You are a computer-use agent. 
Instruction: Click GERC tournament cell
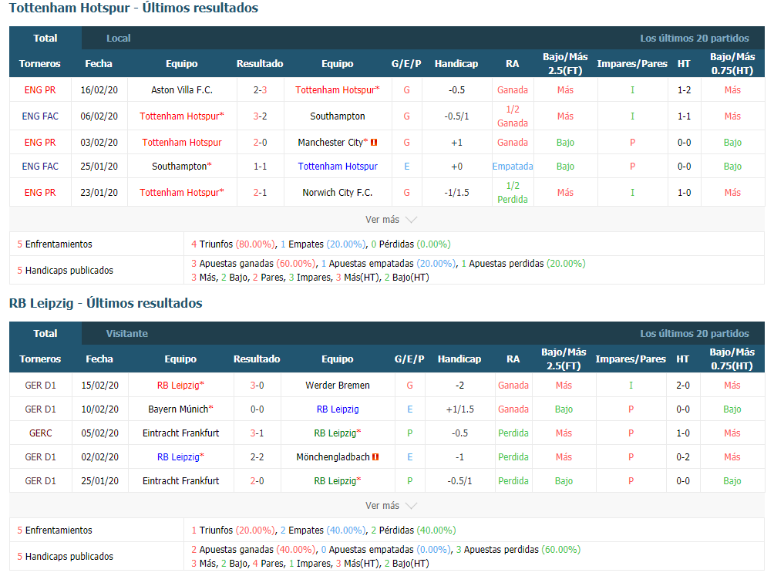[41, 433]
